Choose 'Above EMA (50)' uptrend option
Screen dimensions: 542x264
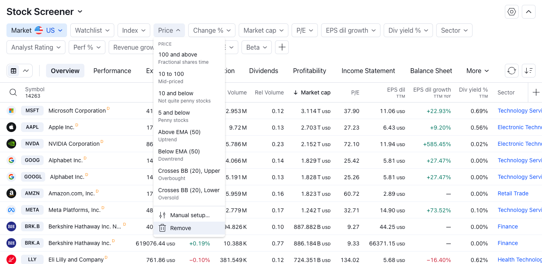coord(189,136)
